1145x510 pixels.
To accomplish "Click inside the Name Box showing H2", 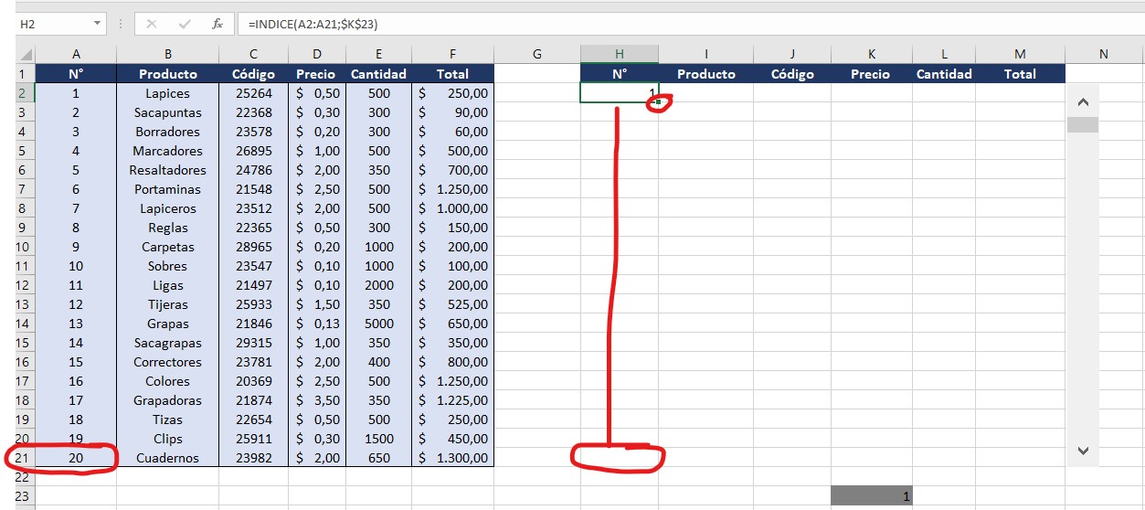I will point(50,25).
